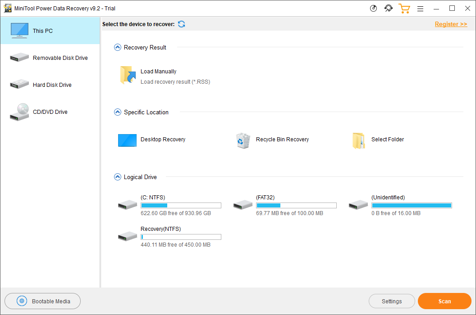Click the Unidentified partition usage bar
The width and height of the screenshot is (476, 315).
[412, 205]
